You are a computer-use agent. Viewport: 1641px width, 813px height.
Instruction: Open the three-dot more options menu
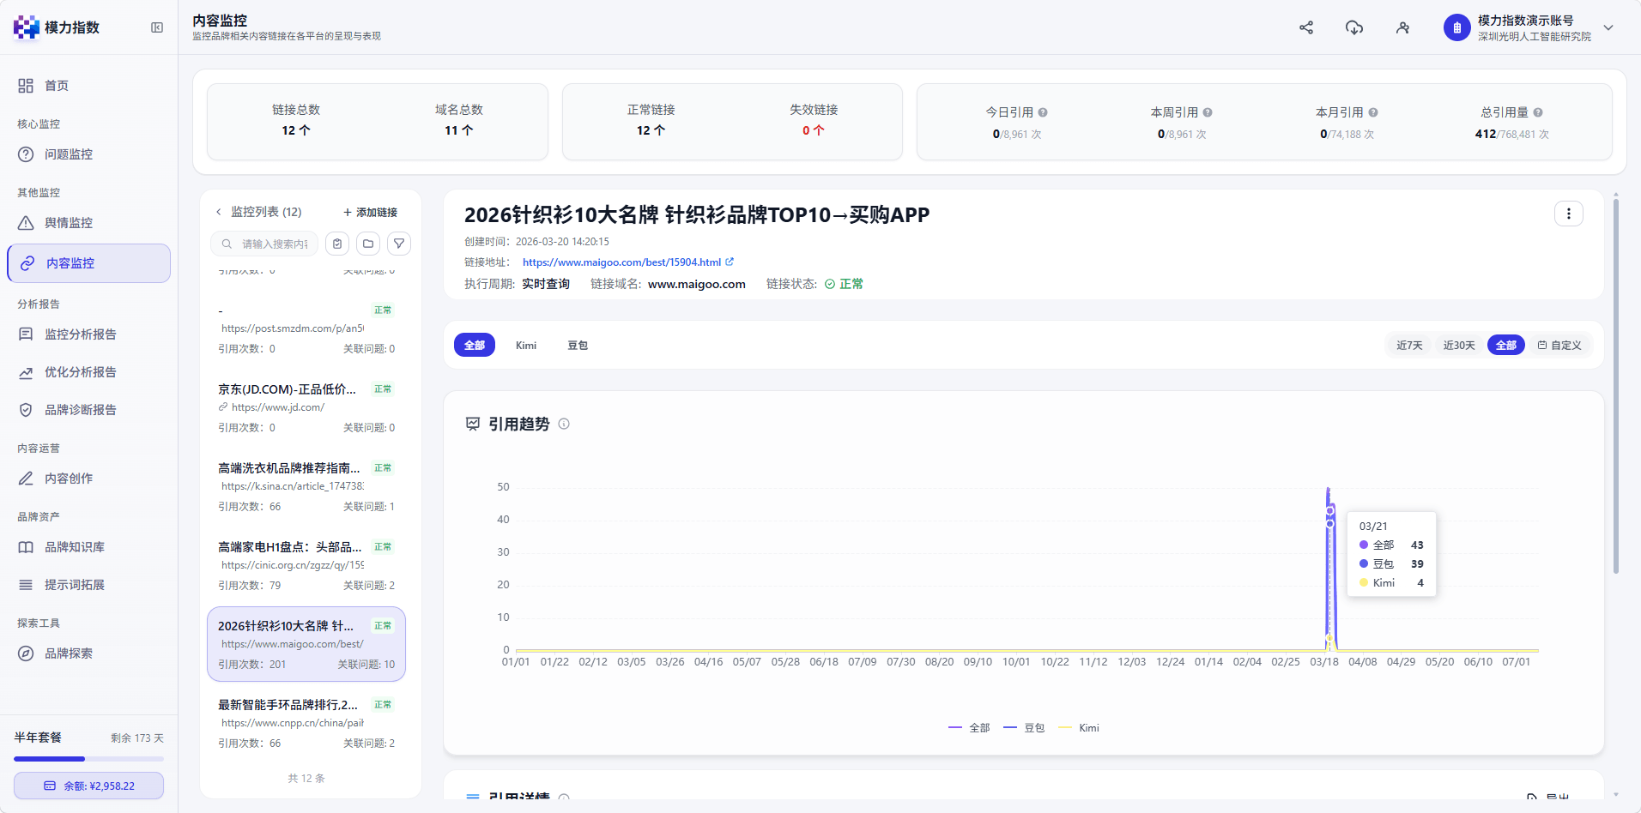coord(1569,214)
